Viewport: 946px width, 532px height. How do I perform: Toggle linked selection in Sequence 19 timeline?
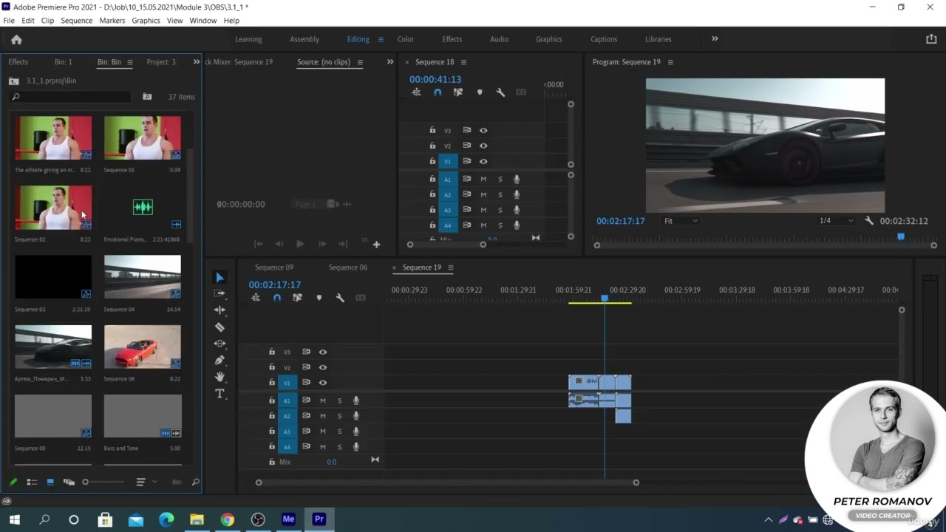coord(297,298)
